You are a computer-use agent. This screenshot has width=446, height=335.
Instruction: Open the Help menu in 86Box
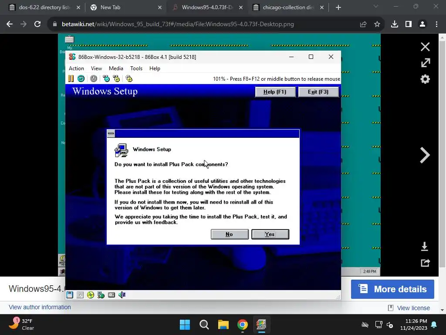[x=155, y=68]
